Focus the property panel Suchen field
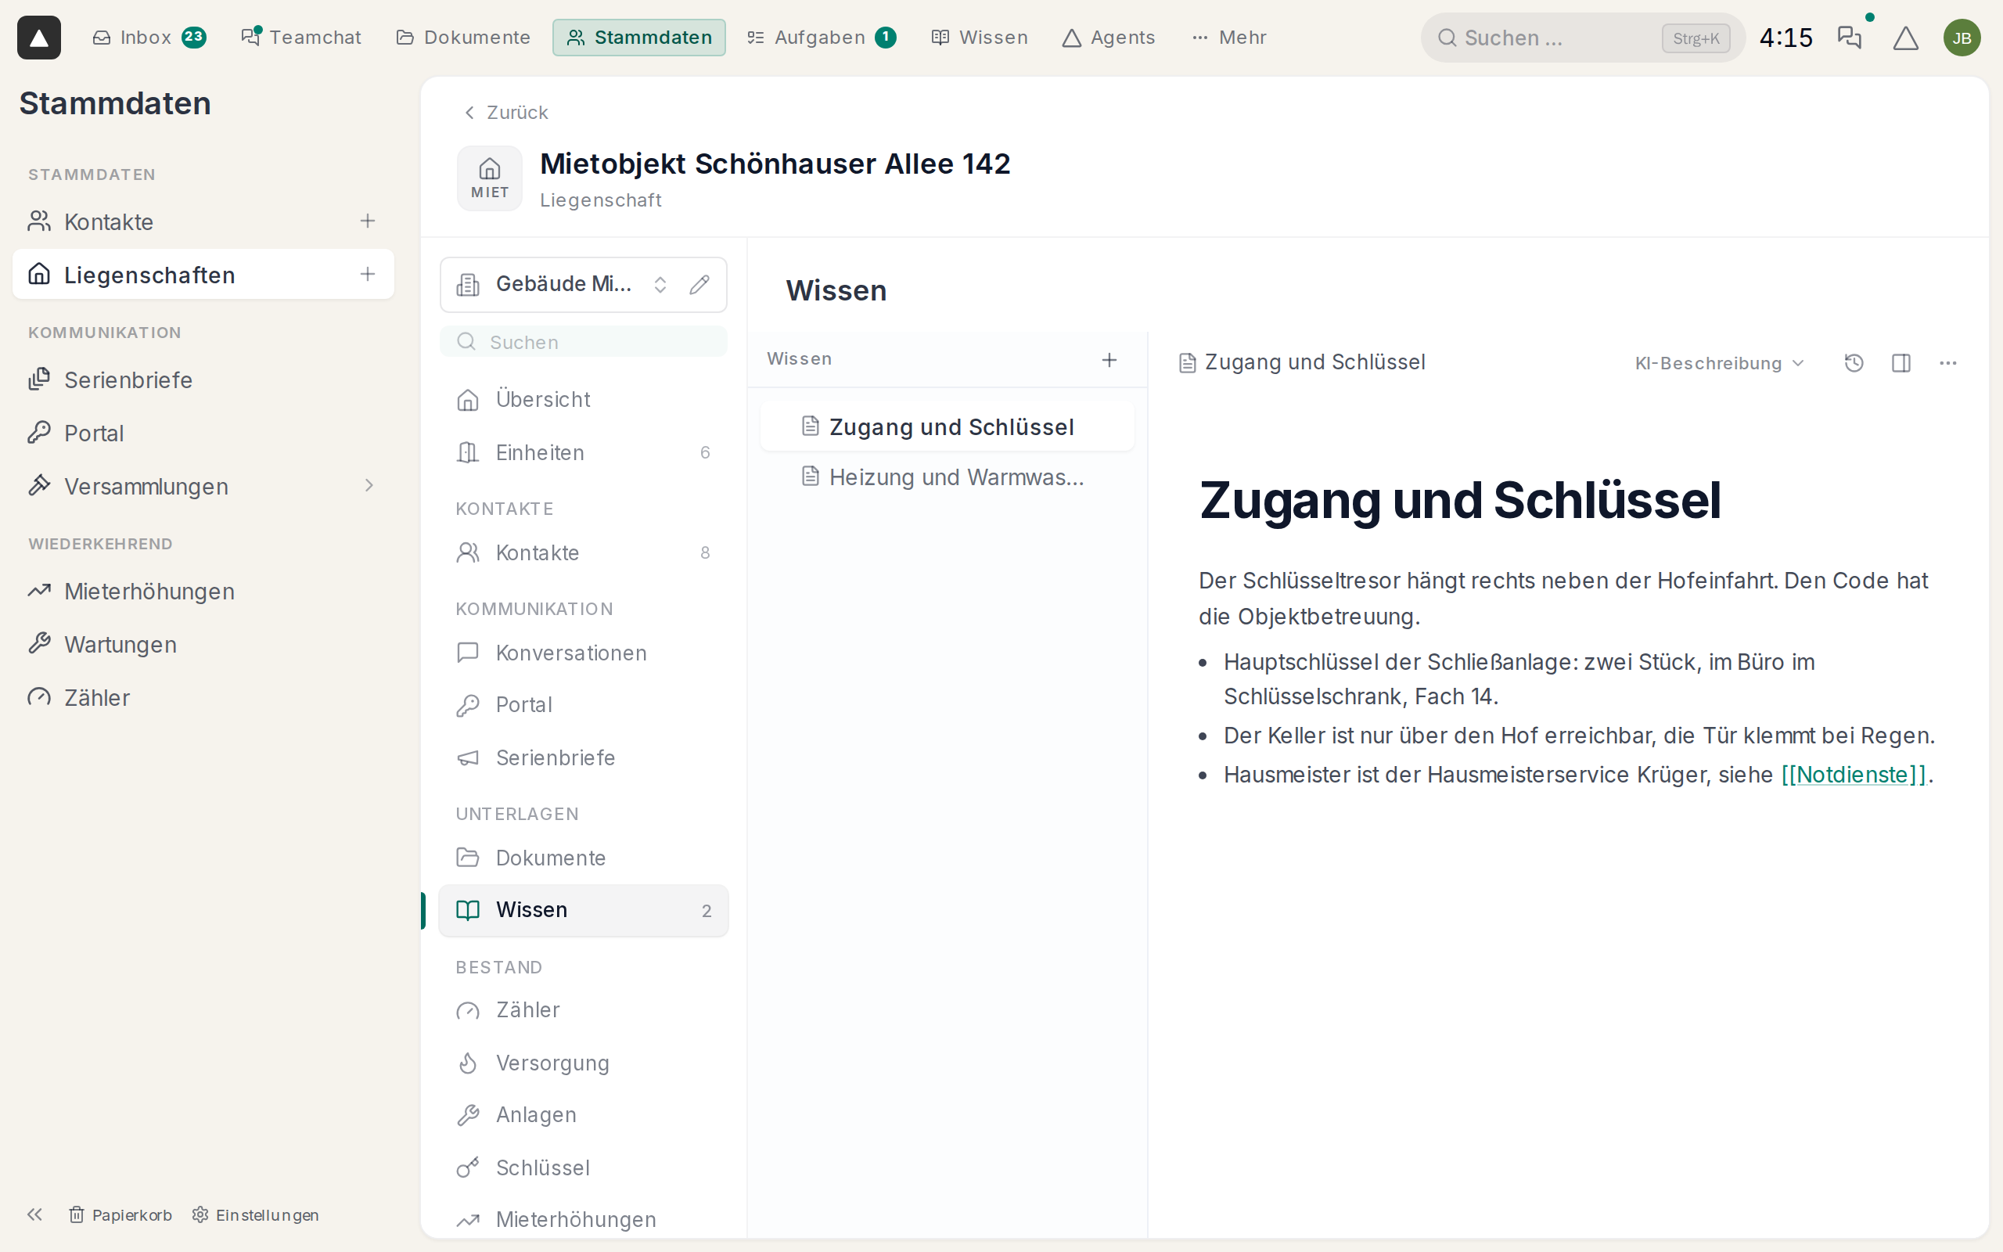2003x1252 pixels. 584,342
